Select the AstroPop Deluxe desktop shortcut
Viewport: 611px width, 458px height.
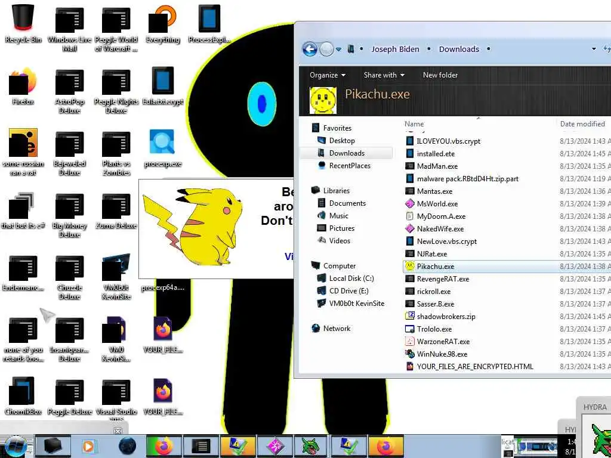[69, 91]
